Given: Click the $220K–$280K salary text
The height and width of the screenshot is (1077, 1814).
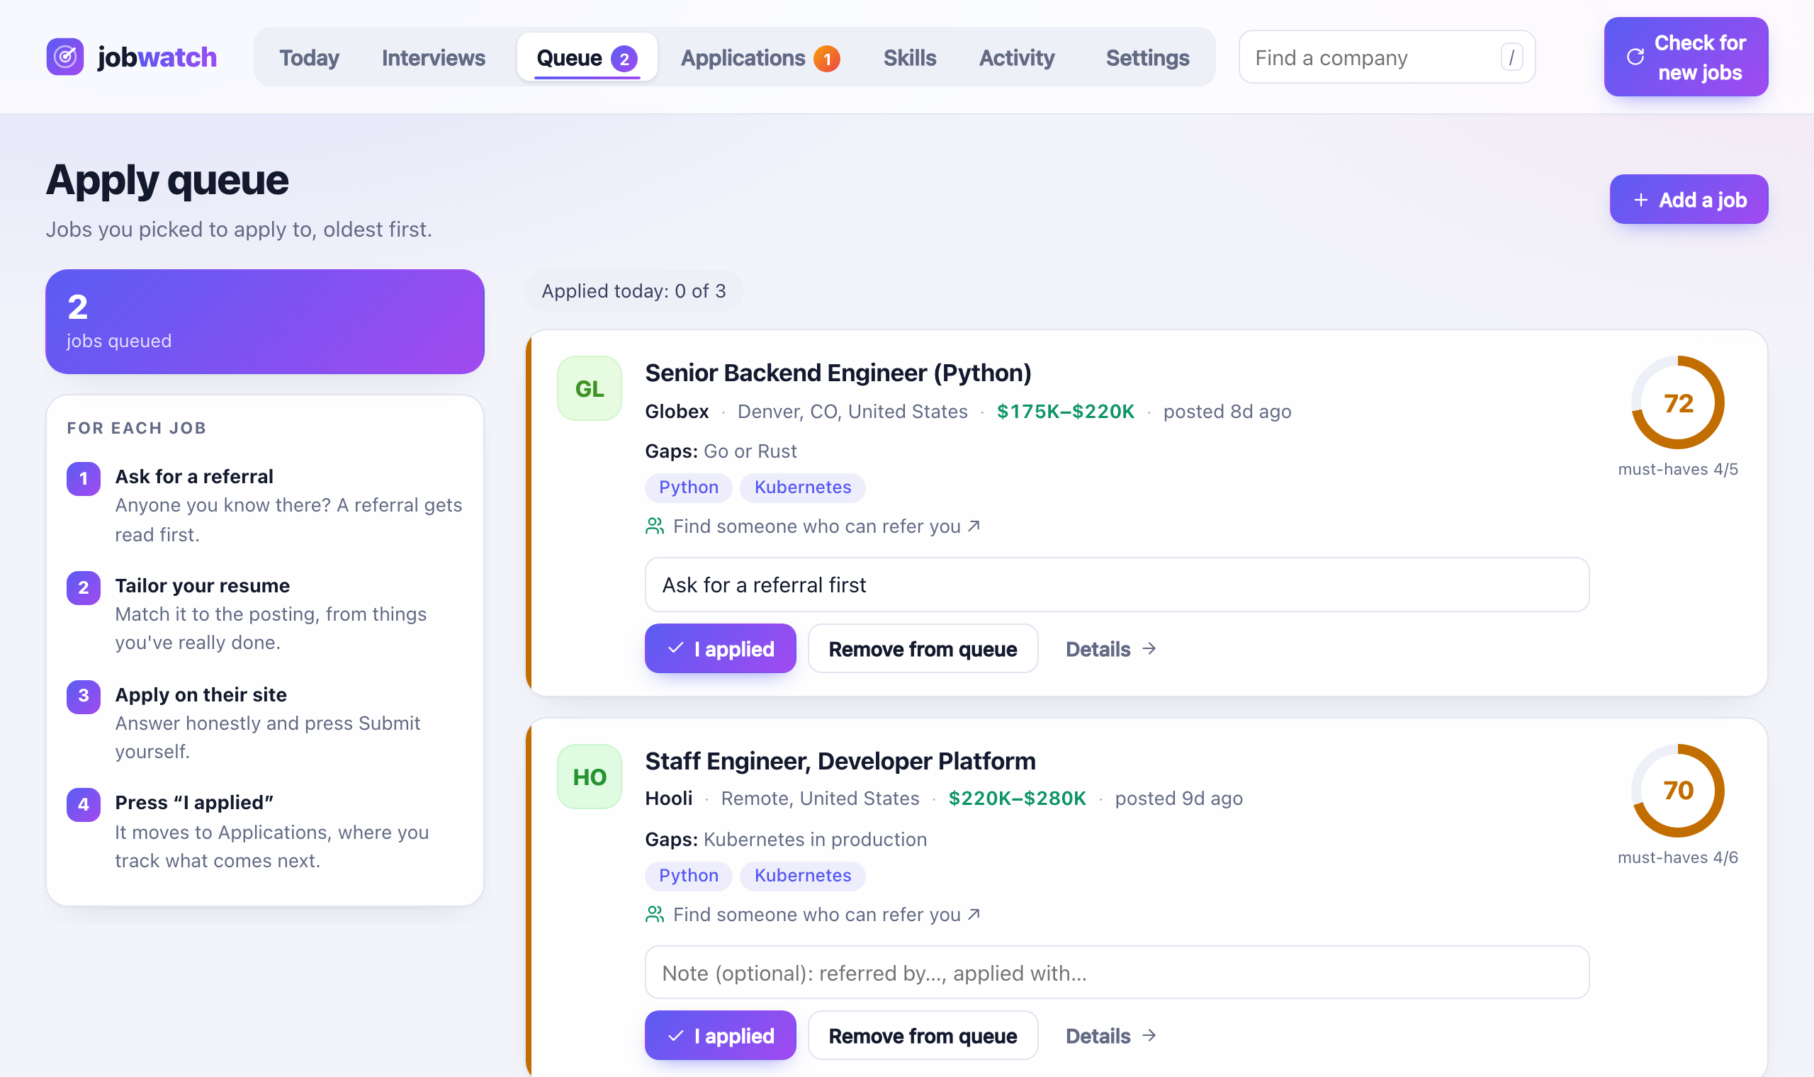Looking at the screenshot, I should click(1018, 799).
